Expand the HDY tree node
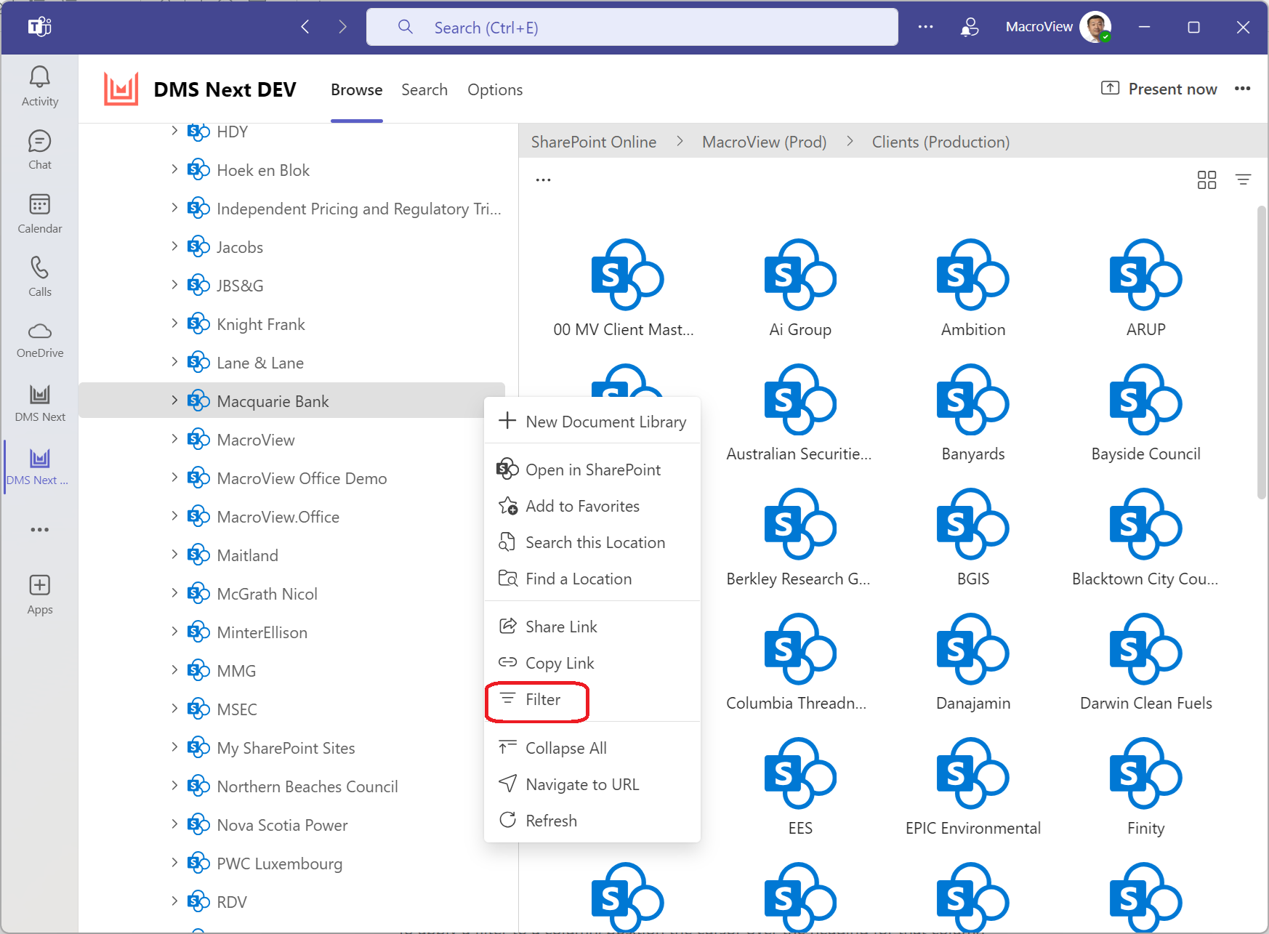 click(174, 131)
